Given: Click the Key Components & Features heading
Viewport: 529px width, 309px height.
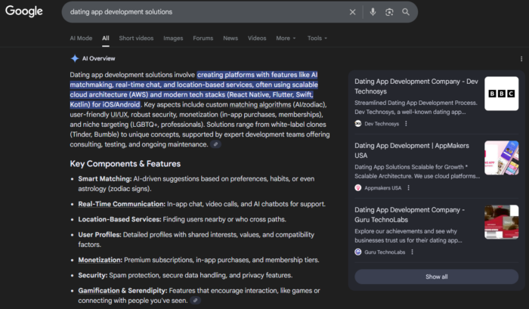Looking at the screenshot, I should (x=125, y=164).
